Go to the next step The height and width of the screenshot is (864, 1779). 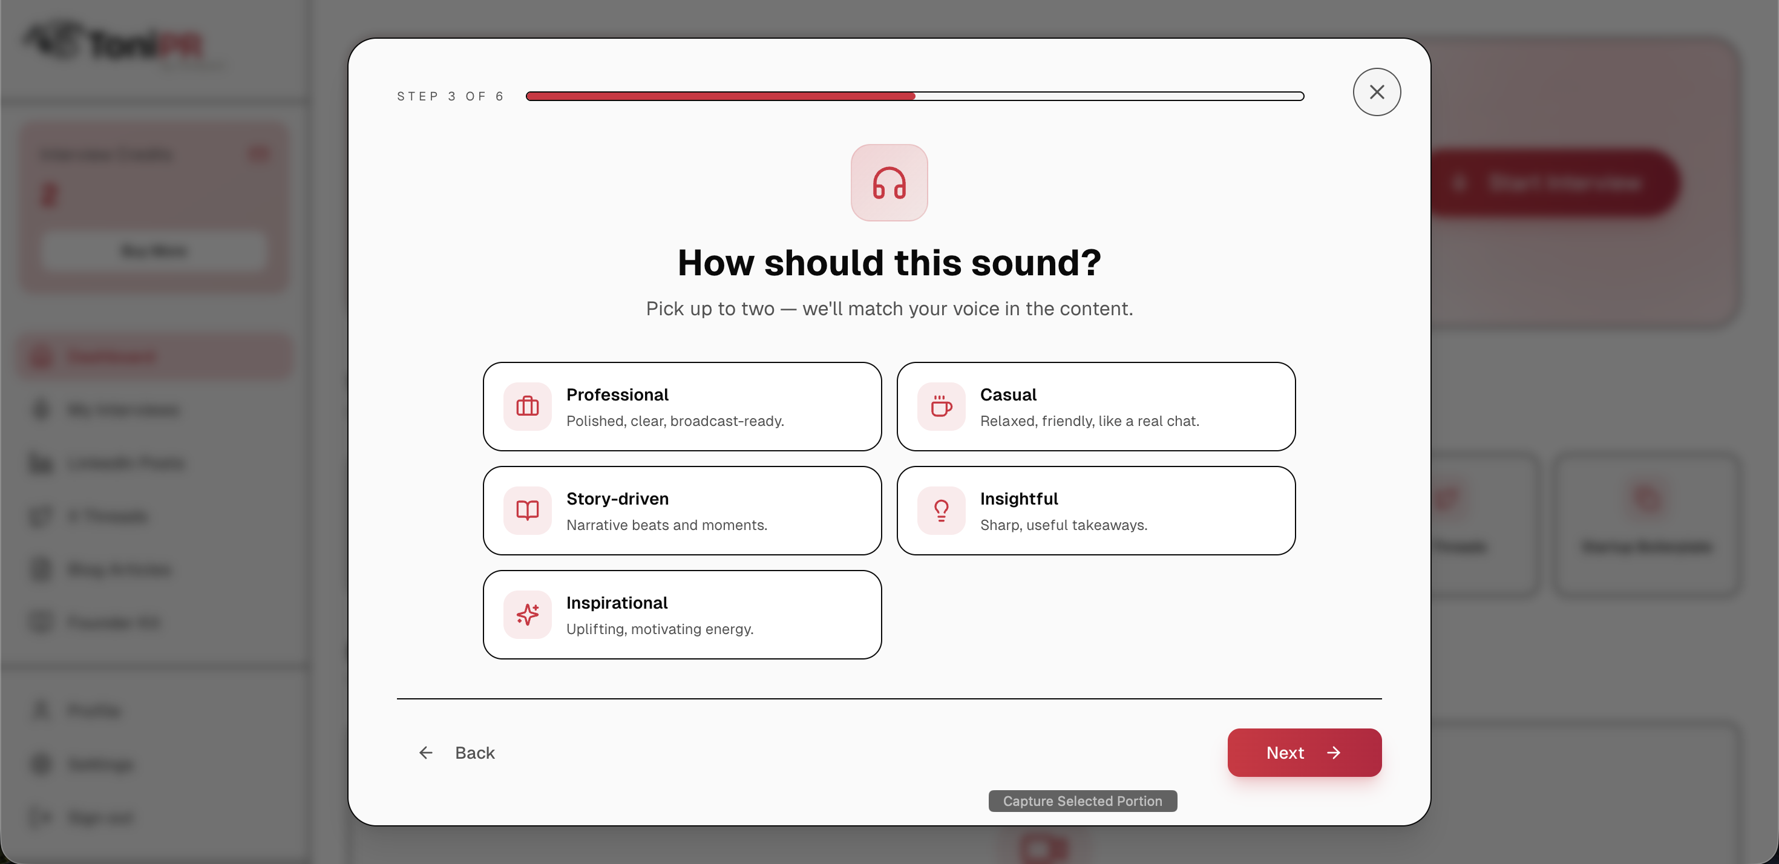point(1304,752)
